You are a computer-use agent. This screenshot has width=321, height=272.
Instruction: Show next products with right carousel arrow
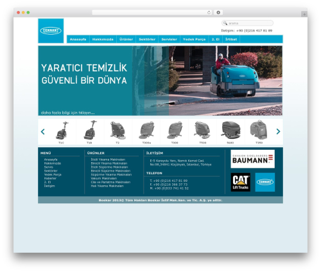coord(278,131)
